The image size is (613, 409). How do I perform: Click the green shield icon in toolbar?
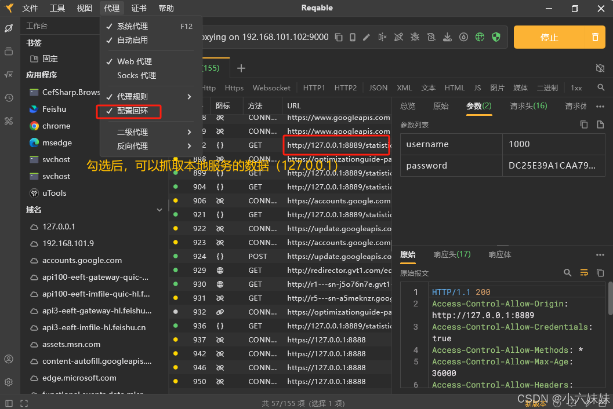click(496, 36)
